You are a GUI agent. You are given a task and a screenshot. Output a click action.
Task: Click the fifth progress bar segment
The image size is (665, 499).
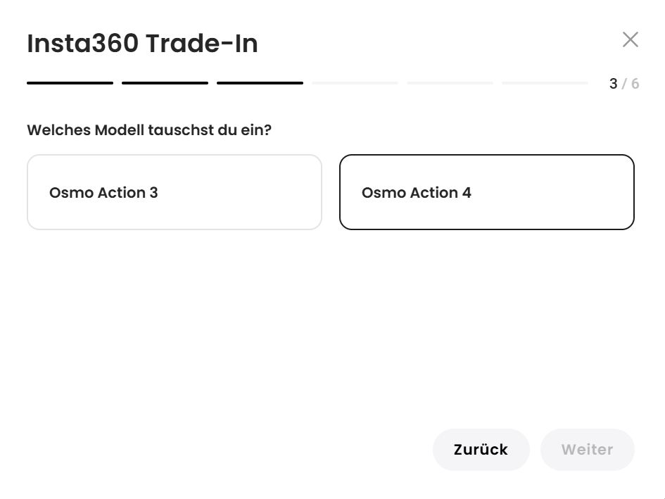450,83
